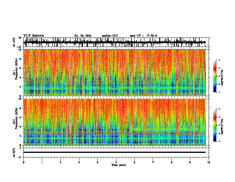The width and height of the screenshot is (235, 182).
Task: Click the "-7" value on ch.2 color bar
Action: point(219,142)
